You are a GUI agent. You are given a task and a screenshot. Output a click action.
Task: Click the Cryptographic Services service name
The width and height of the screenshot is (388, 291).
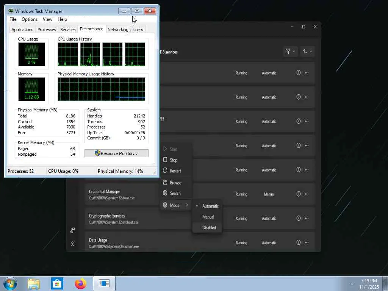(107, 216)
